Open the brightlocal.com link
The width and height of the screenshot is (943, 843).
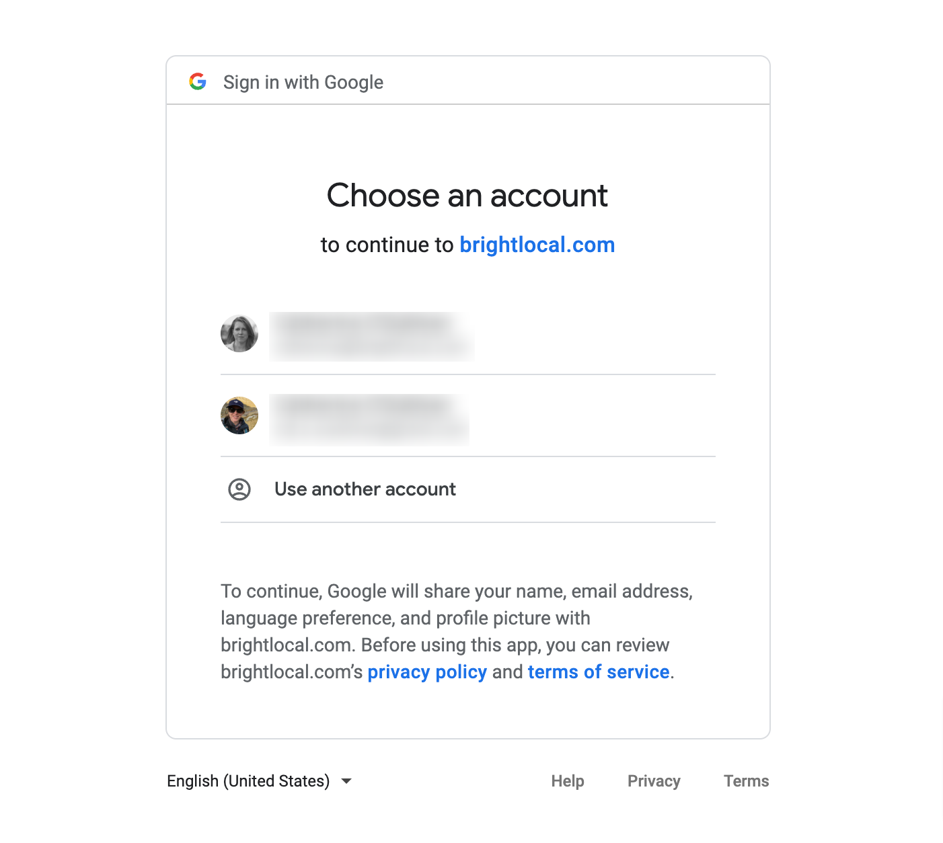coord(537,245)
